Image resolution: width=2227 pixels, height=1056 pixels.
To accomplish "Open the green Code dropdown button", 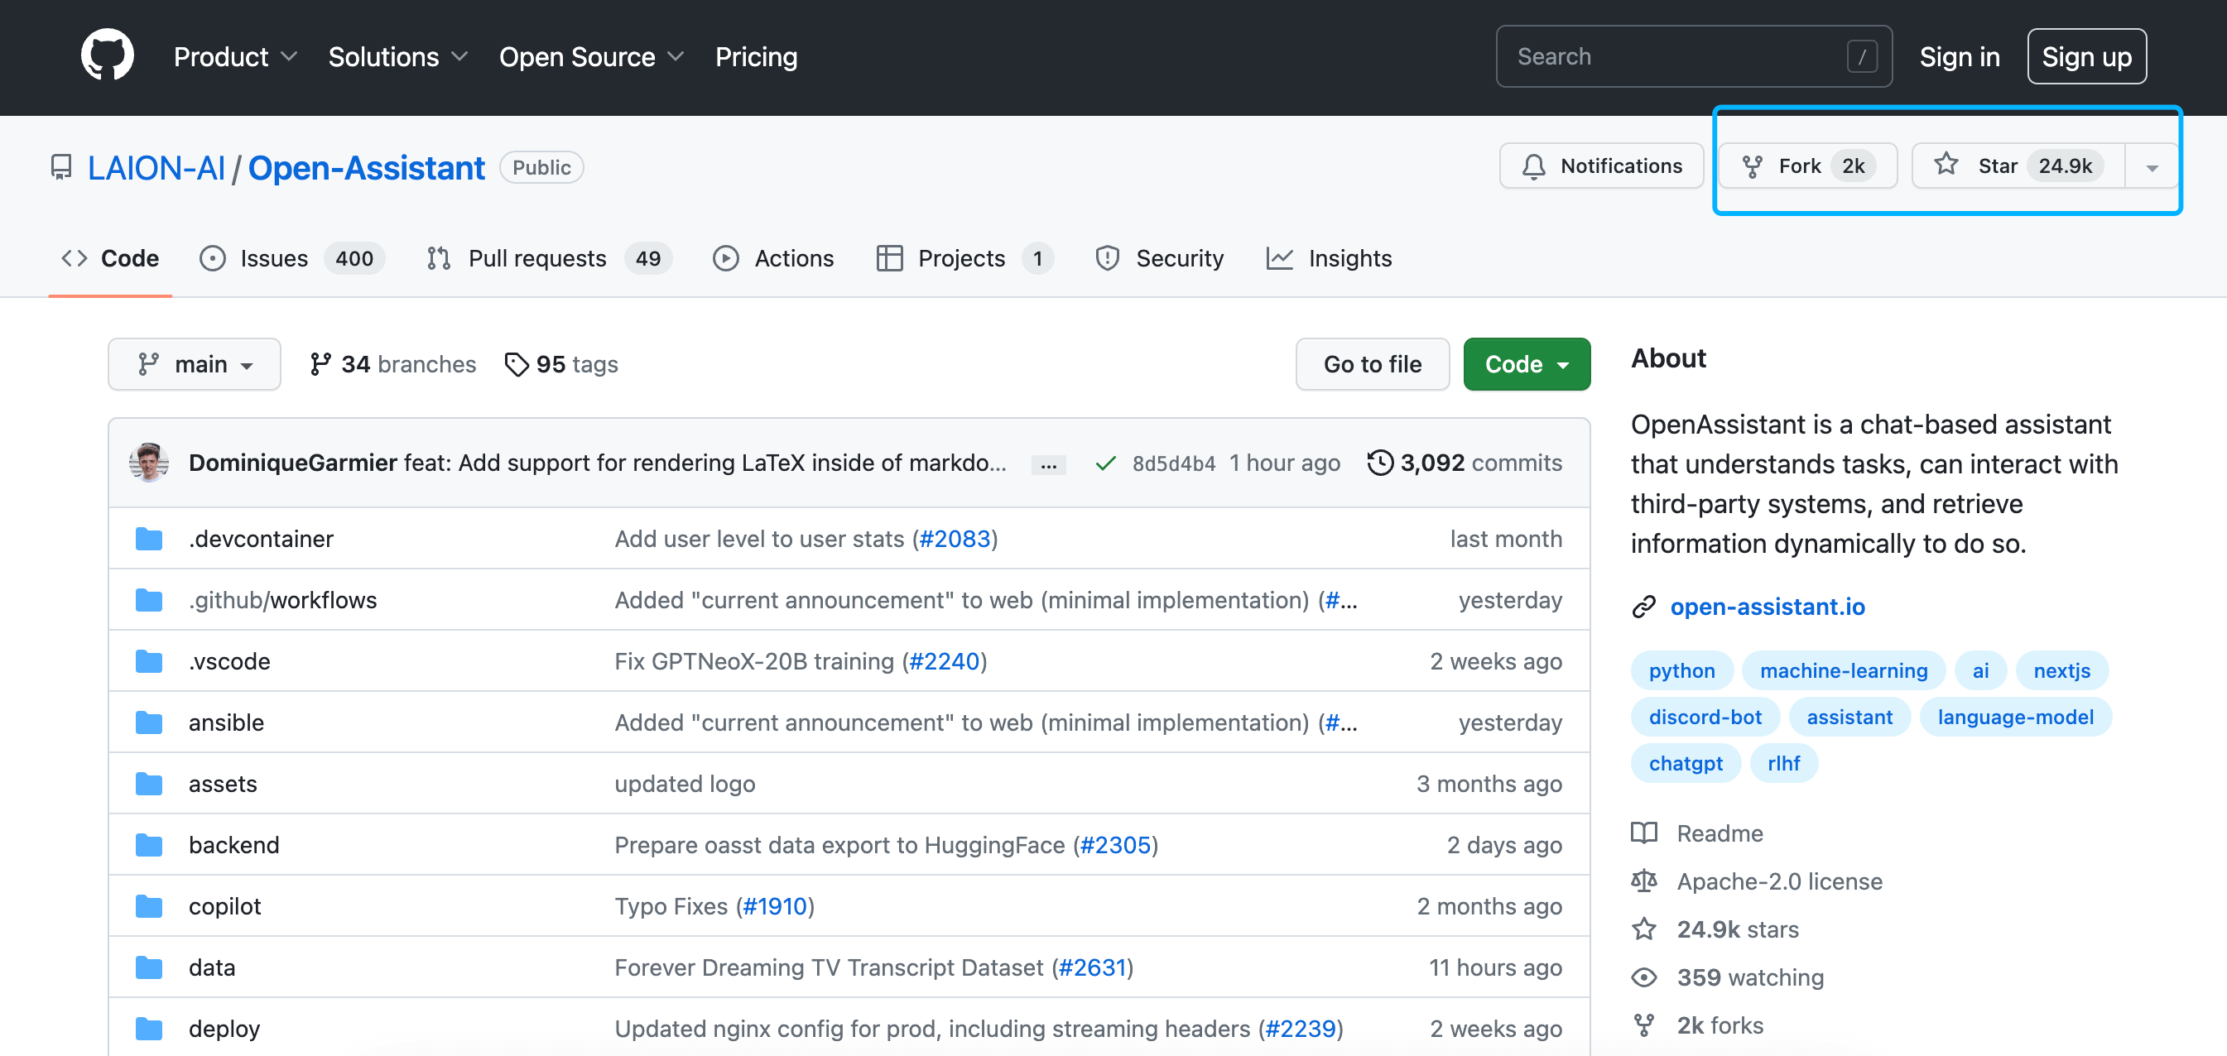I will pyautogui.click(x=1526, y=364).
